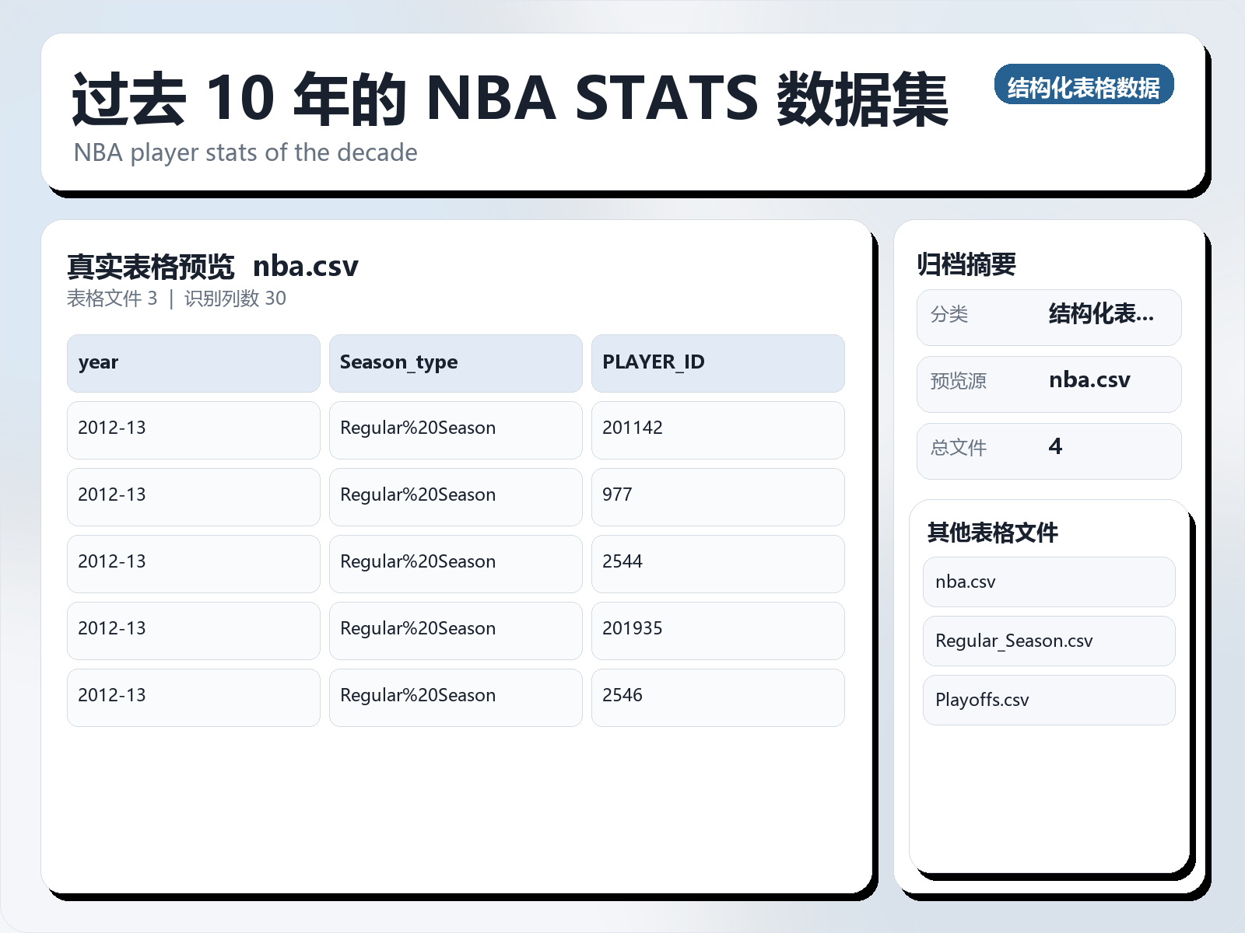
Task: Click the 识别列数 30 indicator
Action: [235, 298]
